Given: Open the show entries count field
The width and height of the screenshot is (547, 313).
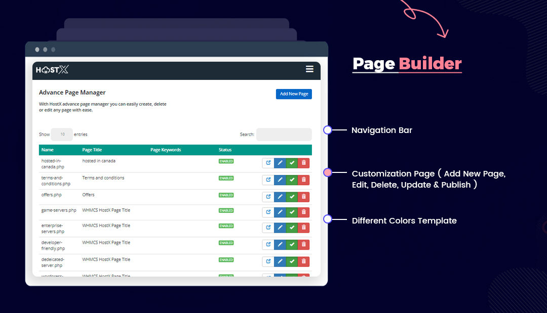Looking at the screenshot, I should (x=62, y=135).
